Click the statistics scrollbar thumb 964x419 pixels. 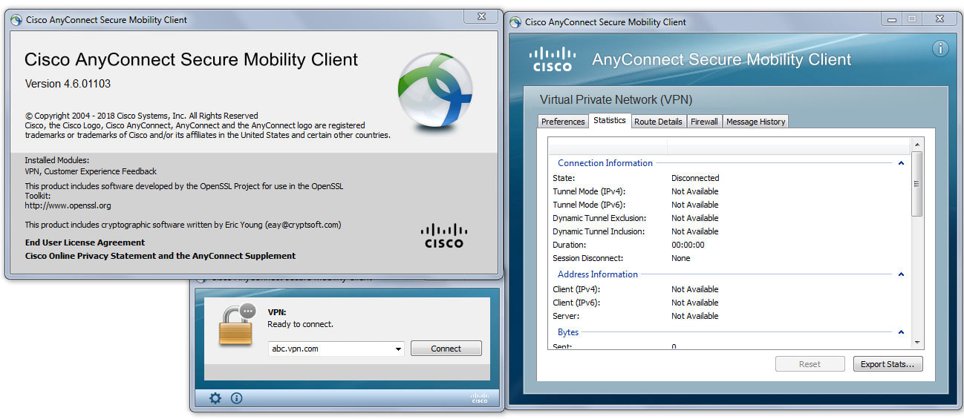pyautogui.click(x=917, y=184)
